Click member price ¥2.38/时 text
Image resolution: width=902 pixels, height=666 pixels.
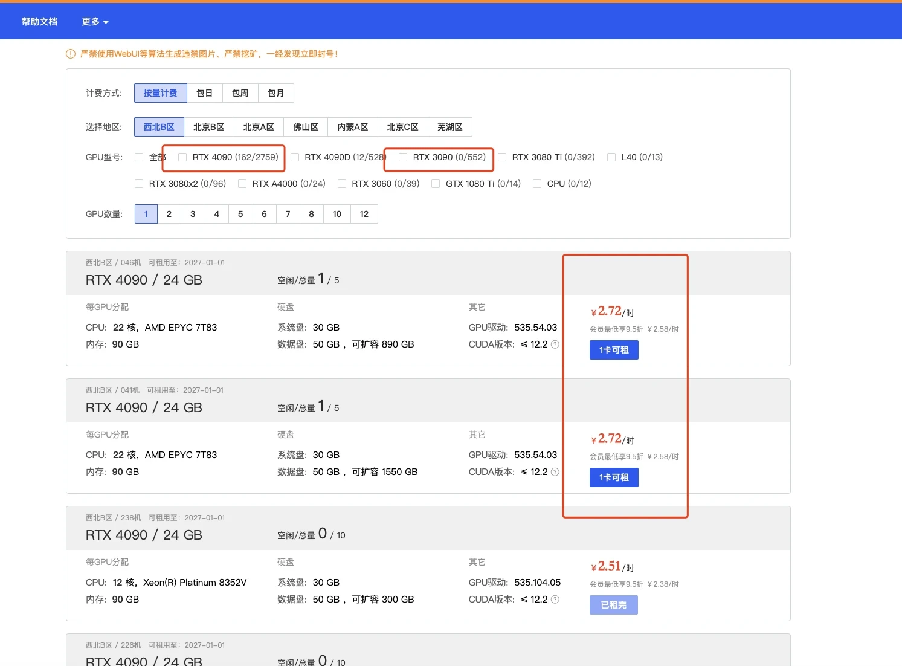pyautogui.click(x=663, y=584)
